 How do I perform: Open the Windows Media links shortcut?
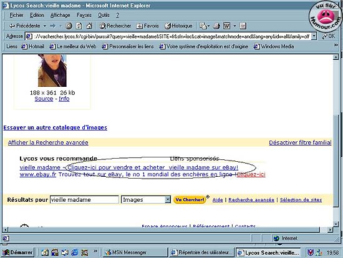pos(274,46)
